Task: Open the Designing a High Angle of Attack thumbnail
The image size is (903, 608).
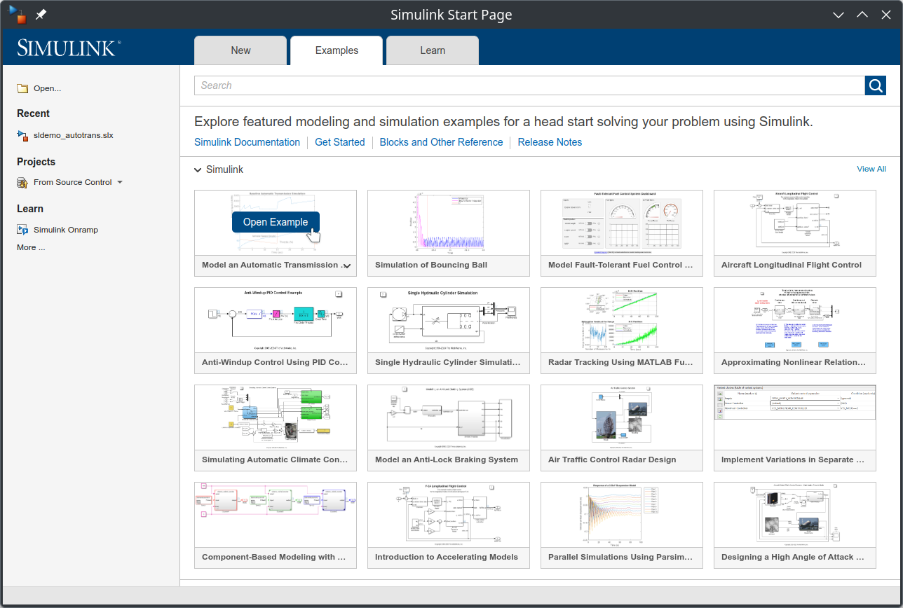Action: click(x=795, y=515)
